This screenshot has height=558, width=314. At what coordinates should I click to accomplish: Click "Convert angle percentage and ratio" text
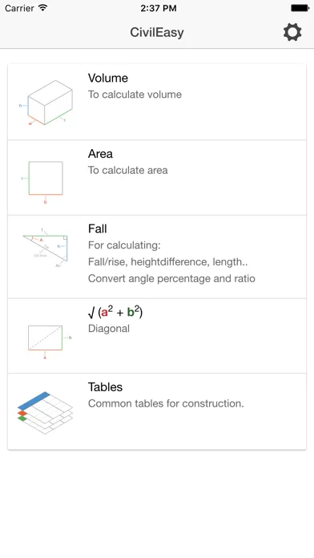(x=171, y=278)
